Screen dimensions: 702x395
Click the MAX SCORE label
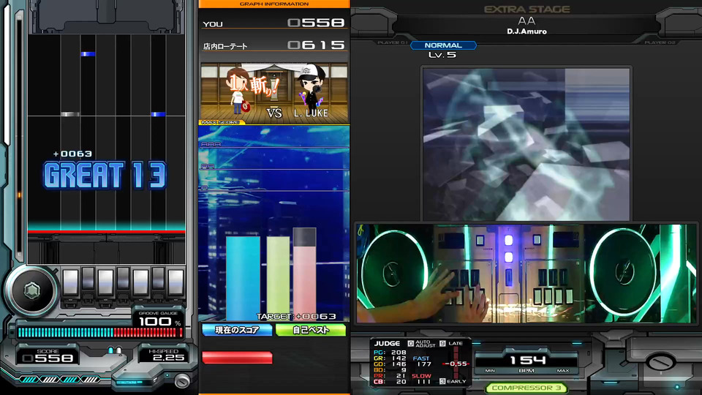(x=221, y=122)
